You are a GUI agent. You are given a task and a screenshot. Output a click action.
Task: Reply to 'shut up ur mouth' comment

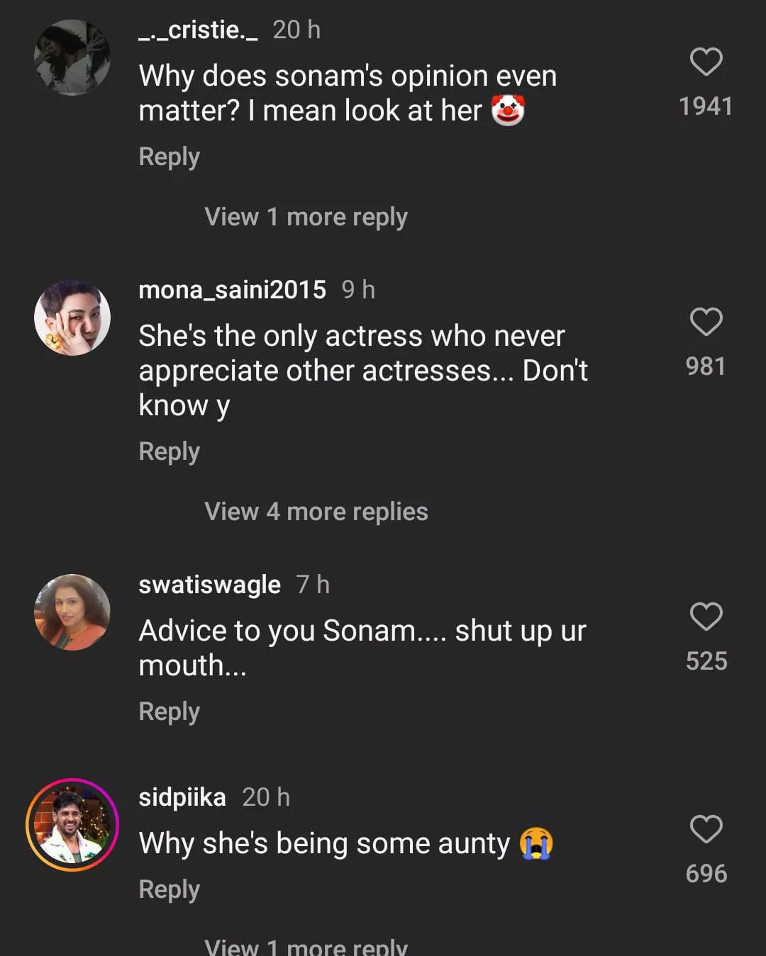(x=169, y=712)
